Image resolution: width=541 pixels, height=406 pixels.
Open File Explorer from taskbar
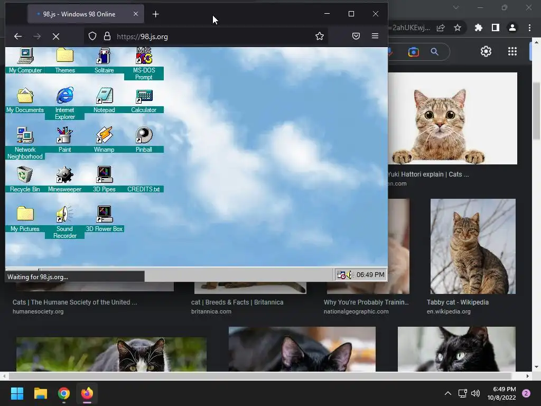coord(40,393)
